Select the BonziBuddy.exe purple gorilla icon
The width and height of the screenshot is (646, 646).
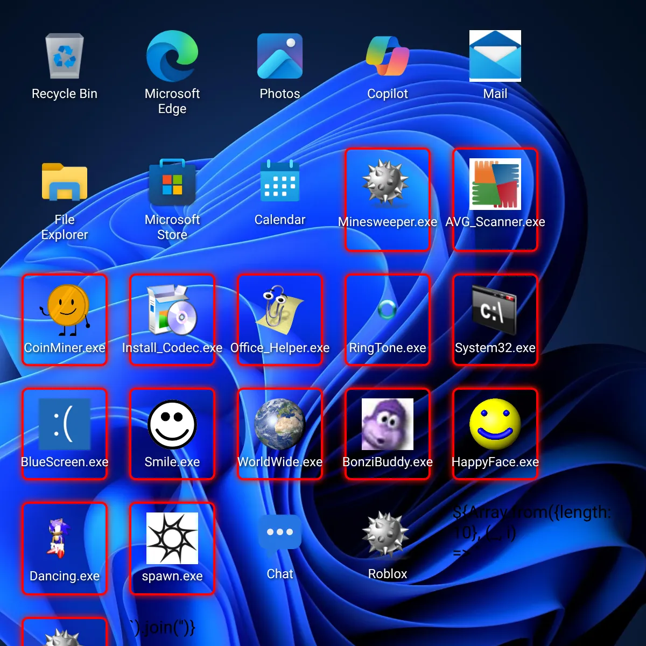[388, 424]
